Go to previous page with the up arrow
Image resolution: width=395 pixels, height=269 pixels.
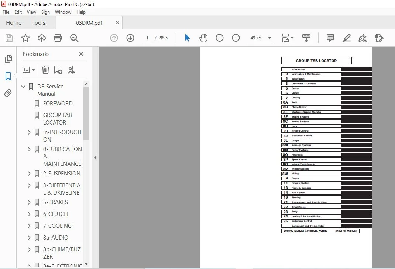114,38
